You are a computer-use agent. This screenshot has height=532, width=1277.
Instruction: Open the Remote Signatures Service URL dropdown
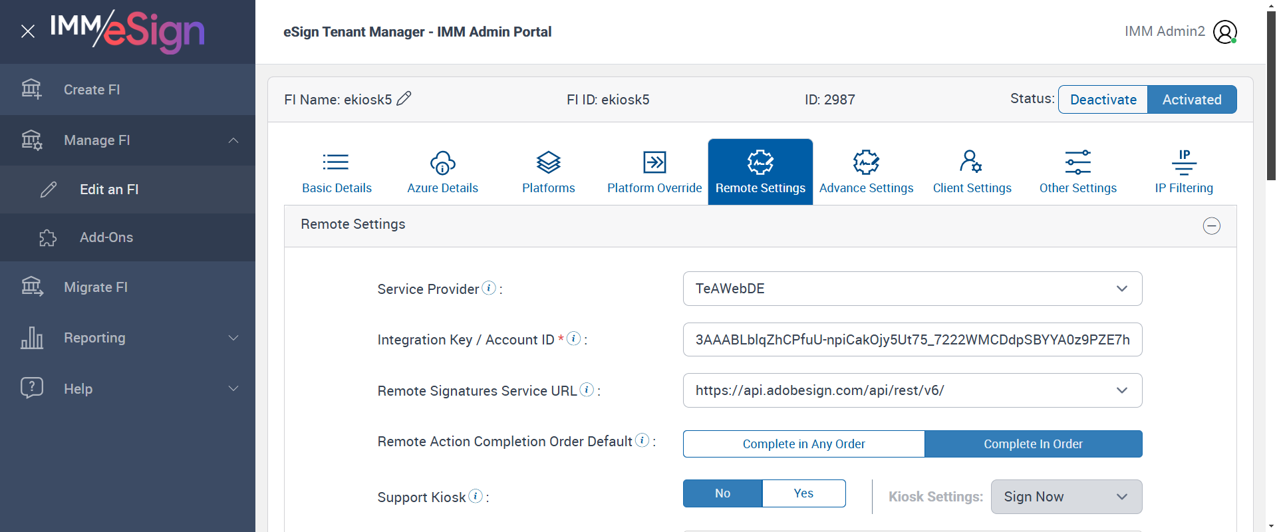[x=912, y=390]
